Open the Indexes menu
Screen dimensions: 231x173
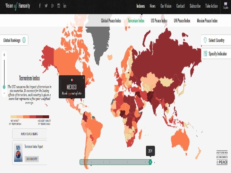click(x=141, y=6)
